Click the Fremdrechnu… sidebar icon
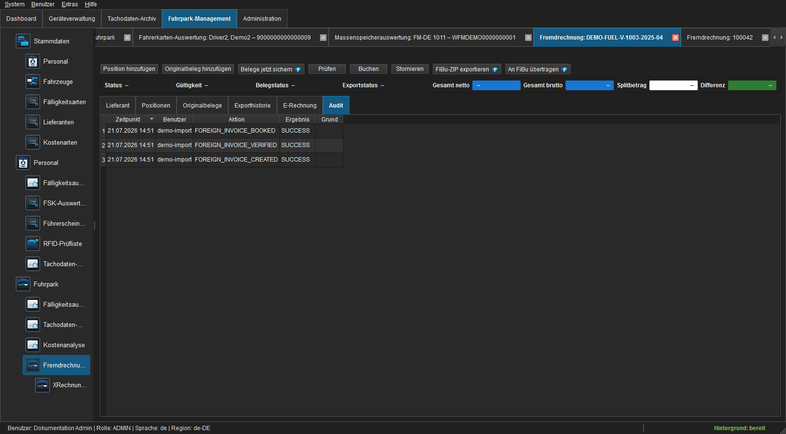The height and width of the screenshot is (434, 786). pos(33,365)
